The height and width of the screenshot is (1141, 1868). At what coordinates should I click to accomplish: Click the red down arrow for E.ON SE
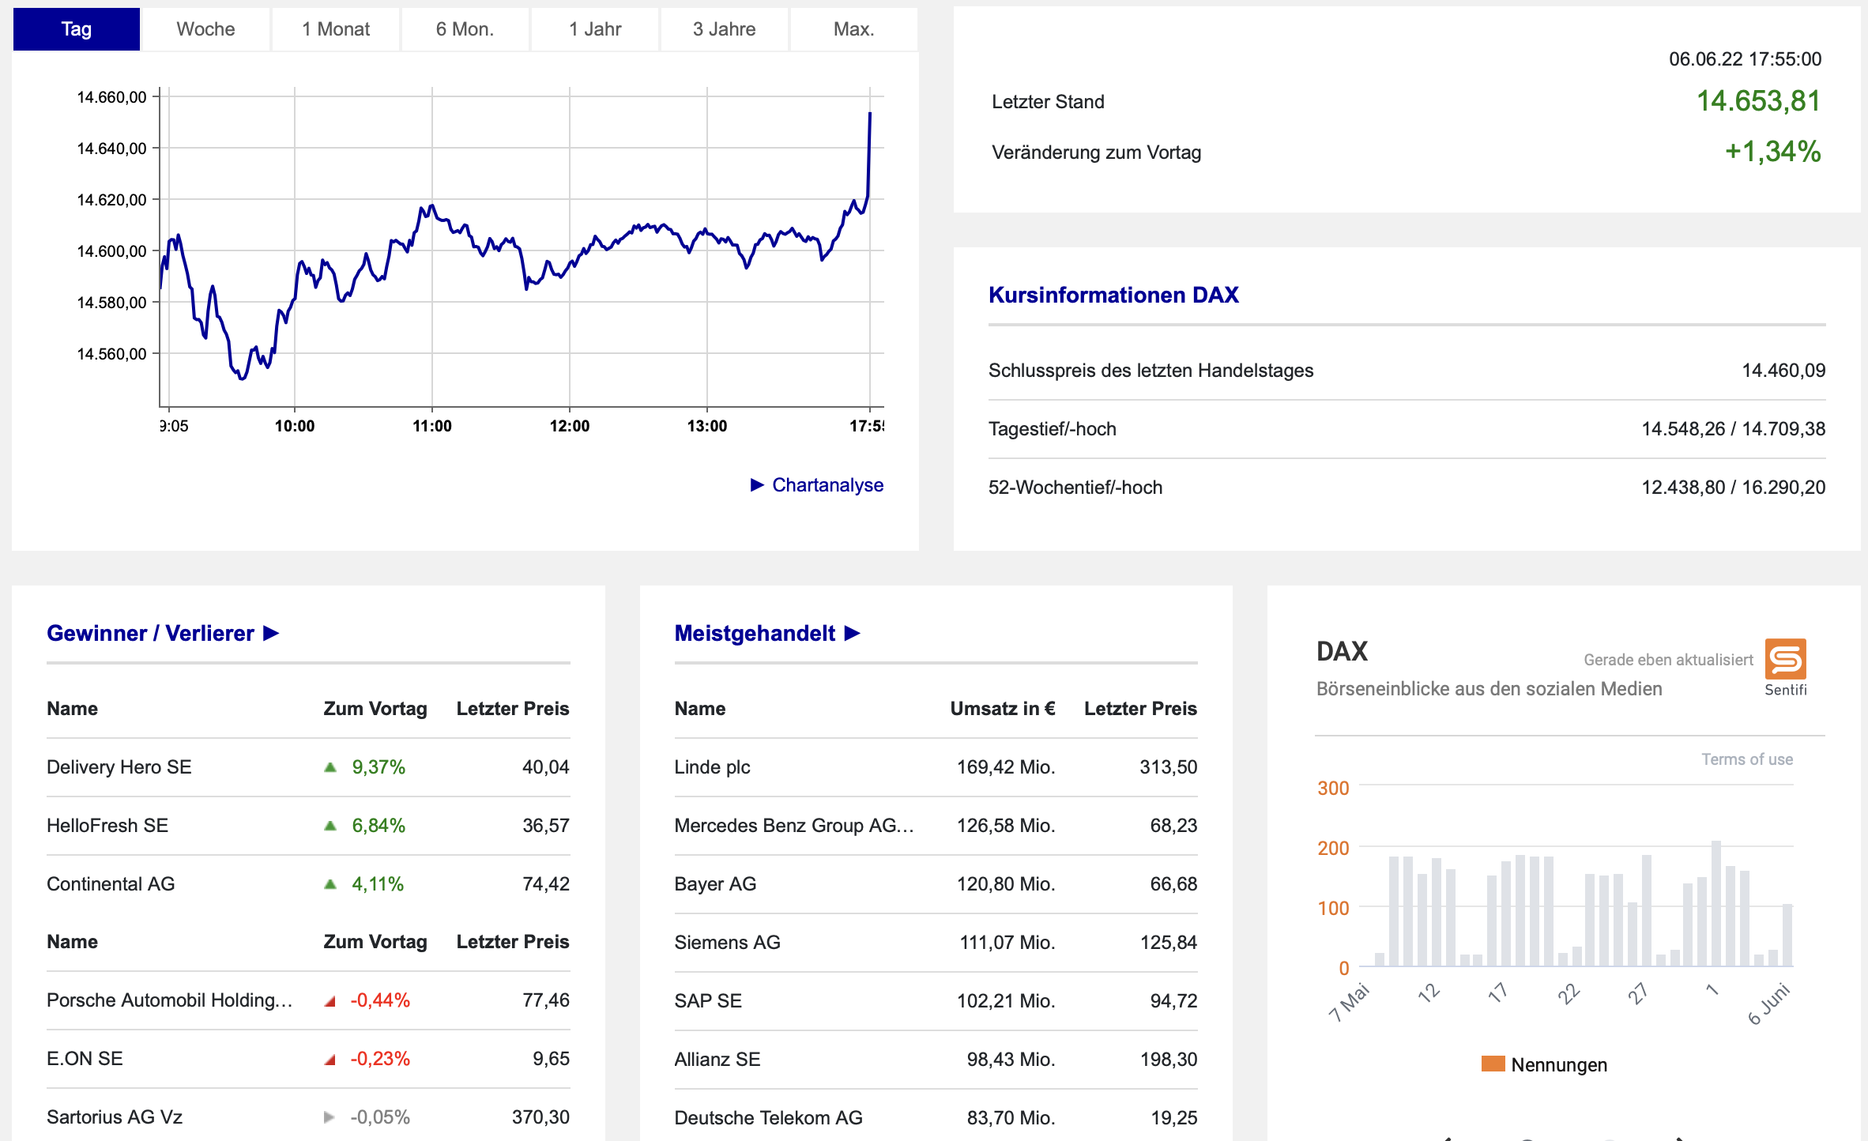click(330, 1060)
